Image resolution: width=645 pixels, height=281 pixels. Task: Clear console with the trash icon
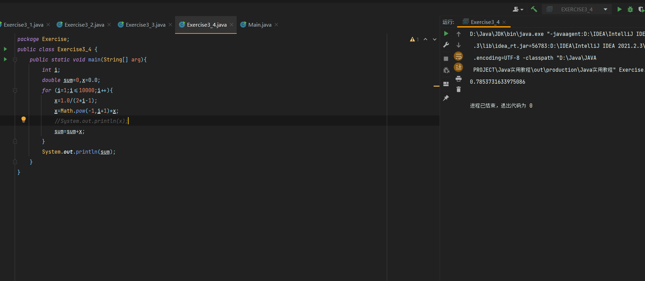(459, 89)
